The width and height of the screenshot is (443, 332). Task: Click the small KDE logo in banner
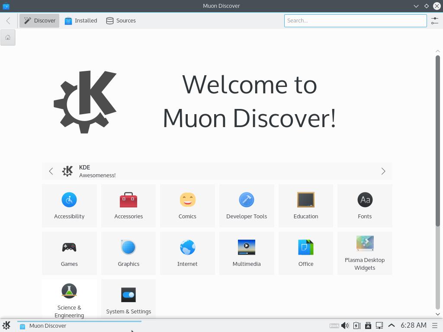pyautogui.click(x=67, y=171)
